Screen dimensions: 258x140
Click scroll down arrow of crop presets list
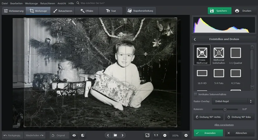pyautogui.click(x=252, y=88)
